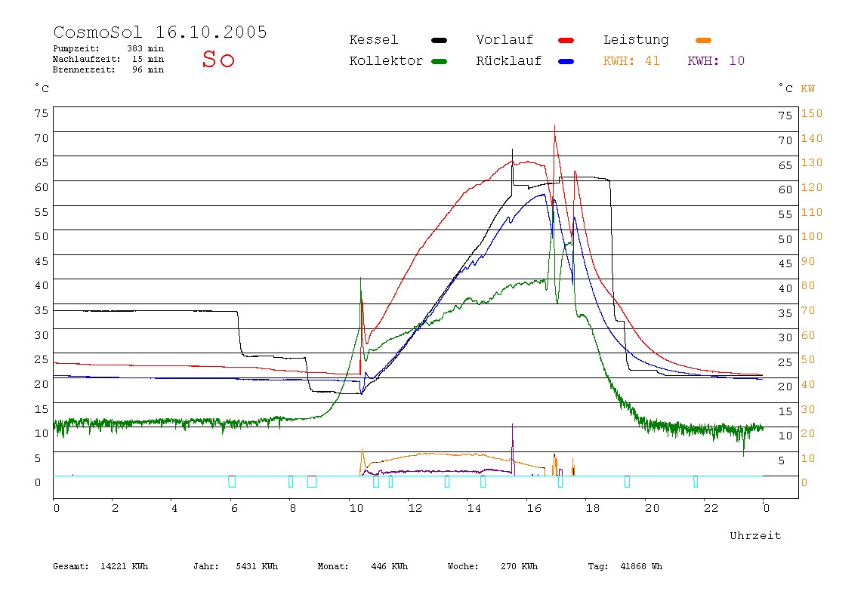867x613 pixels.
Task: Click hour '2' on the Uhrzeit axis
Action: point(115,508)
